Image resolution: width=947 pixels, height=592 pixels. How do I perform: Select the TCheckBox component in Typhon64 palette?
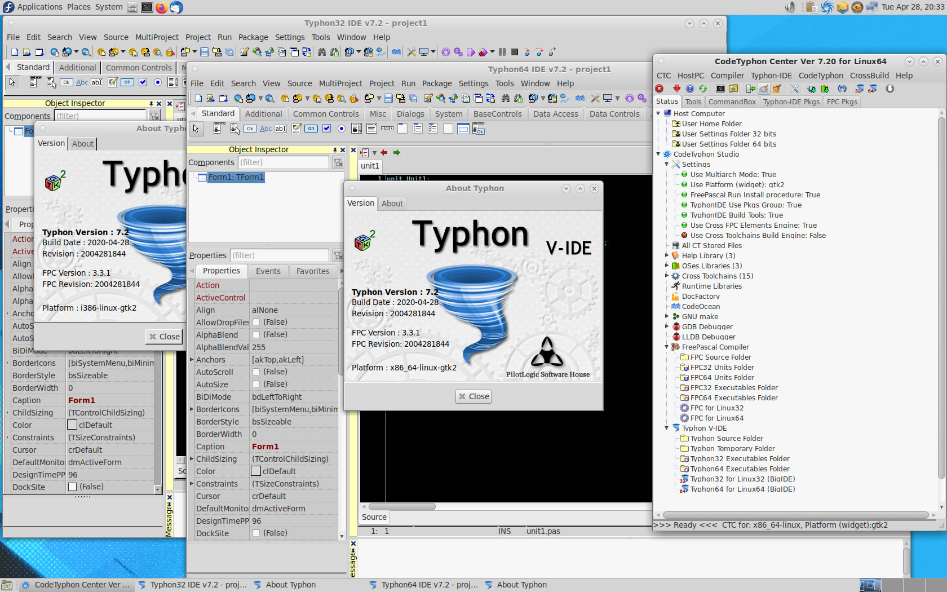[x=326, y=129]
